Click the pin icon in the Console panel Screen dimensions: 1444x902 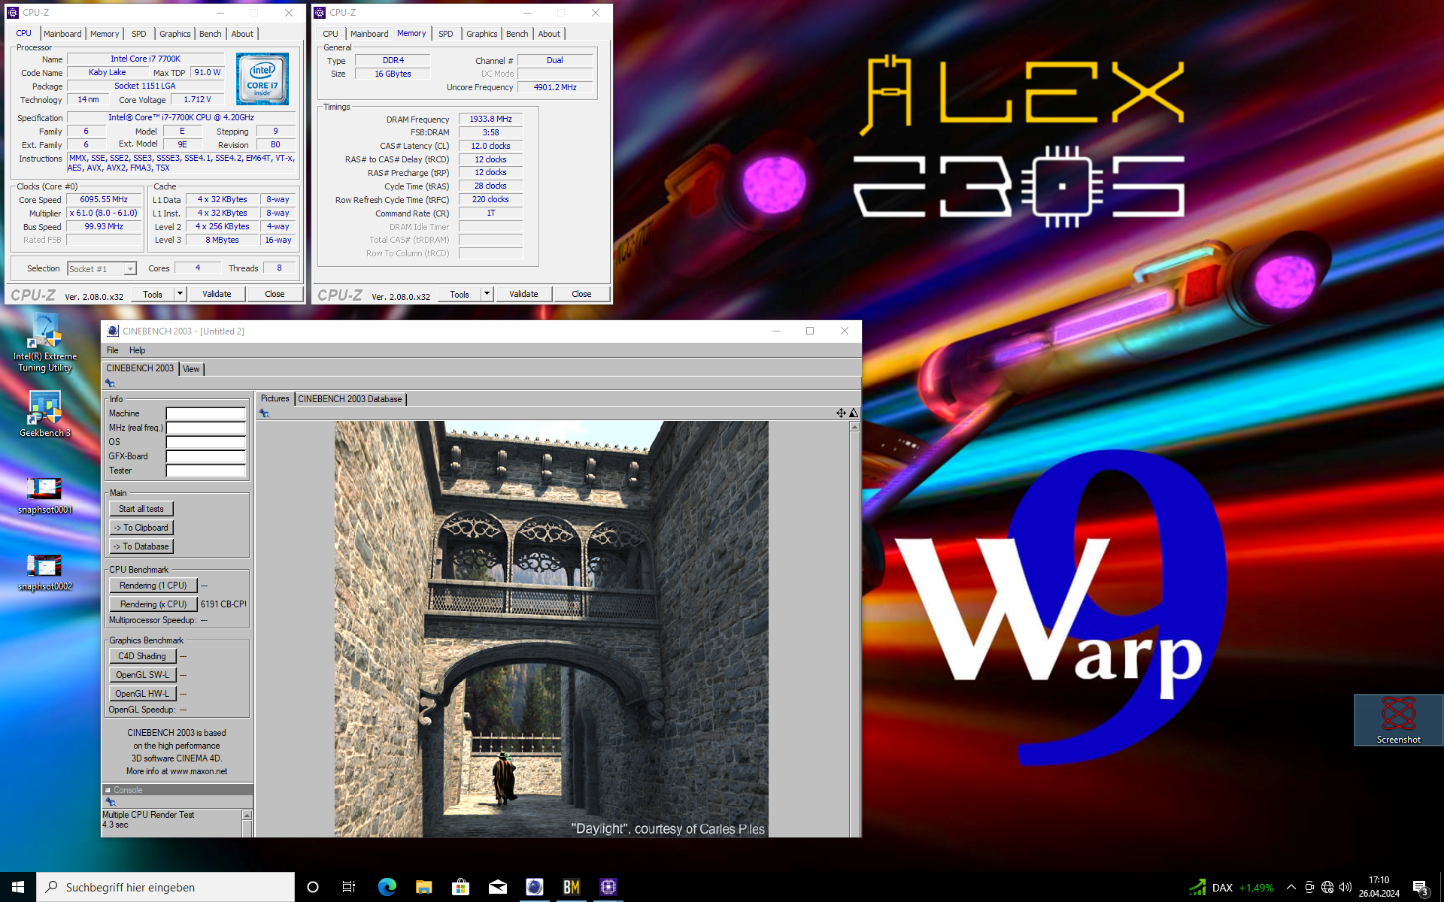click(x=110, y=802)
